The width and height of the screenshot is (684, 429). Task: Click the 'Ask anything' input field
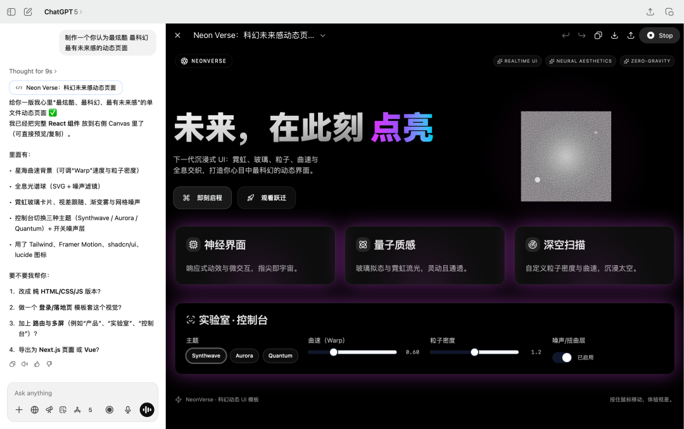[x=82, y=394]
